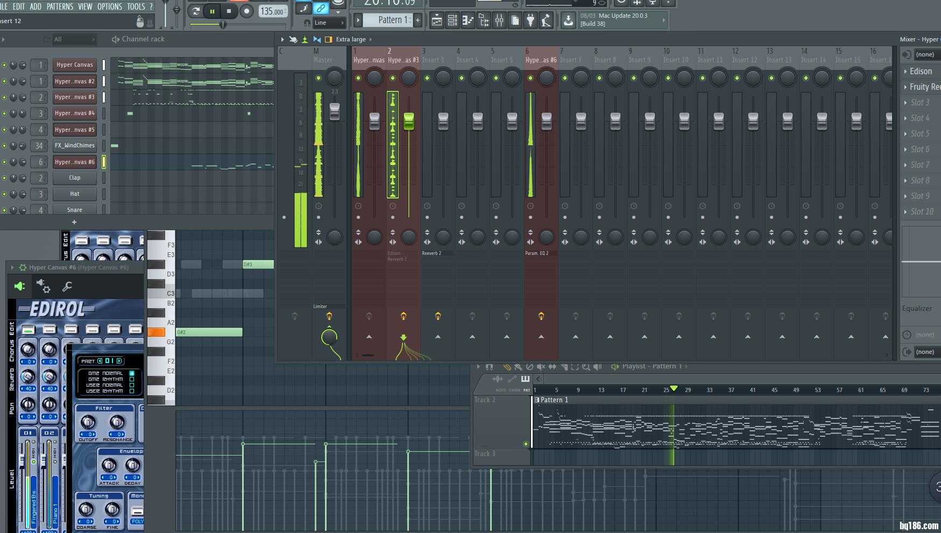Toggle channel select light for Hyper..nvas #4

pyautogui.click(x=104, y=113)
